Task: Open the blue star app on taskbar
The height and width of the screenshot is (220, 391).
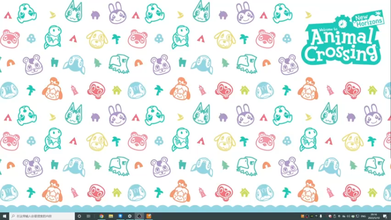Action: coord(120,216)
